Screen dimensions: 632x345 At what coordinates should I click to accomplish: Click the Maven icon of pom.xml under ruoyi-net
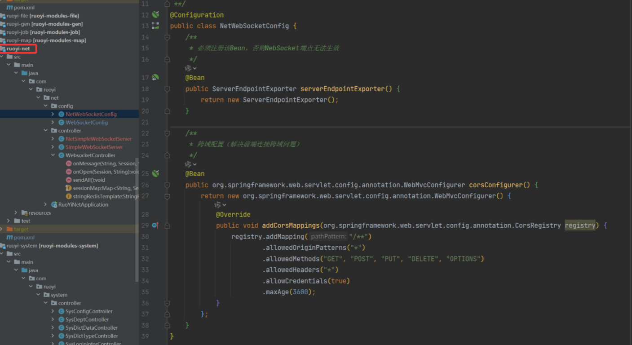click(9, 238)
